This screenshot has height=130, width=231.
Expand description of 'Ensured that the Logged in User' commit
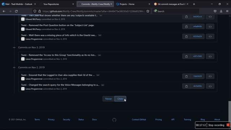98,75
